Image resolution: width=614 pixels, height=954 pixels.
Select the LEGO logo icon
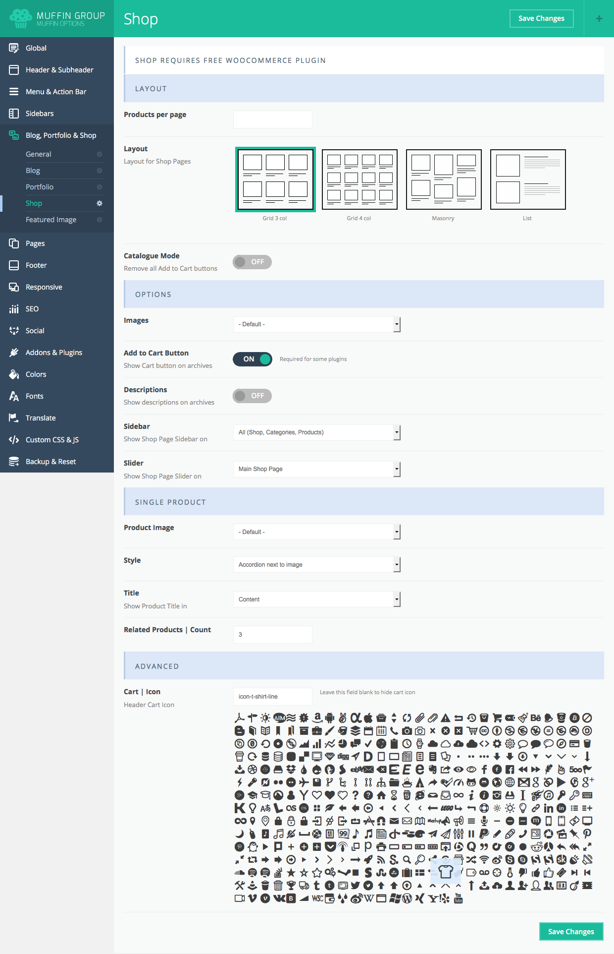click(447, 808)
